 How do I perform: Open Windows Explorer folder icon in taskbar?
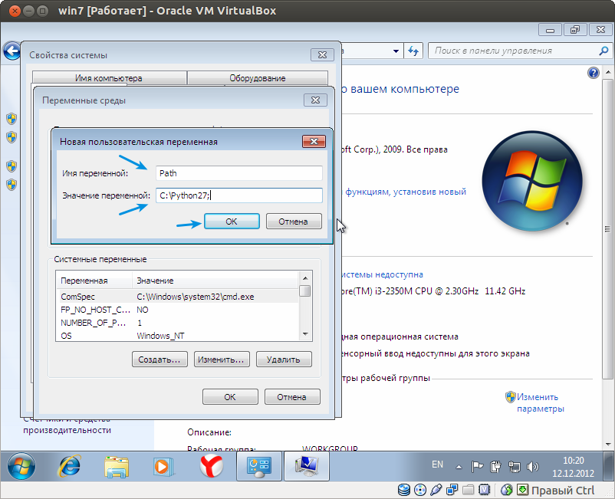117,467
